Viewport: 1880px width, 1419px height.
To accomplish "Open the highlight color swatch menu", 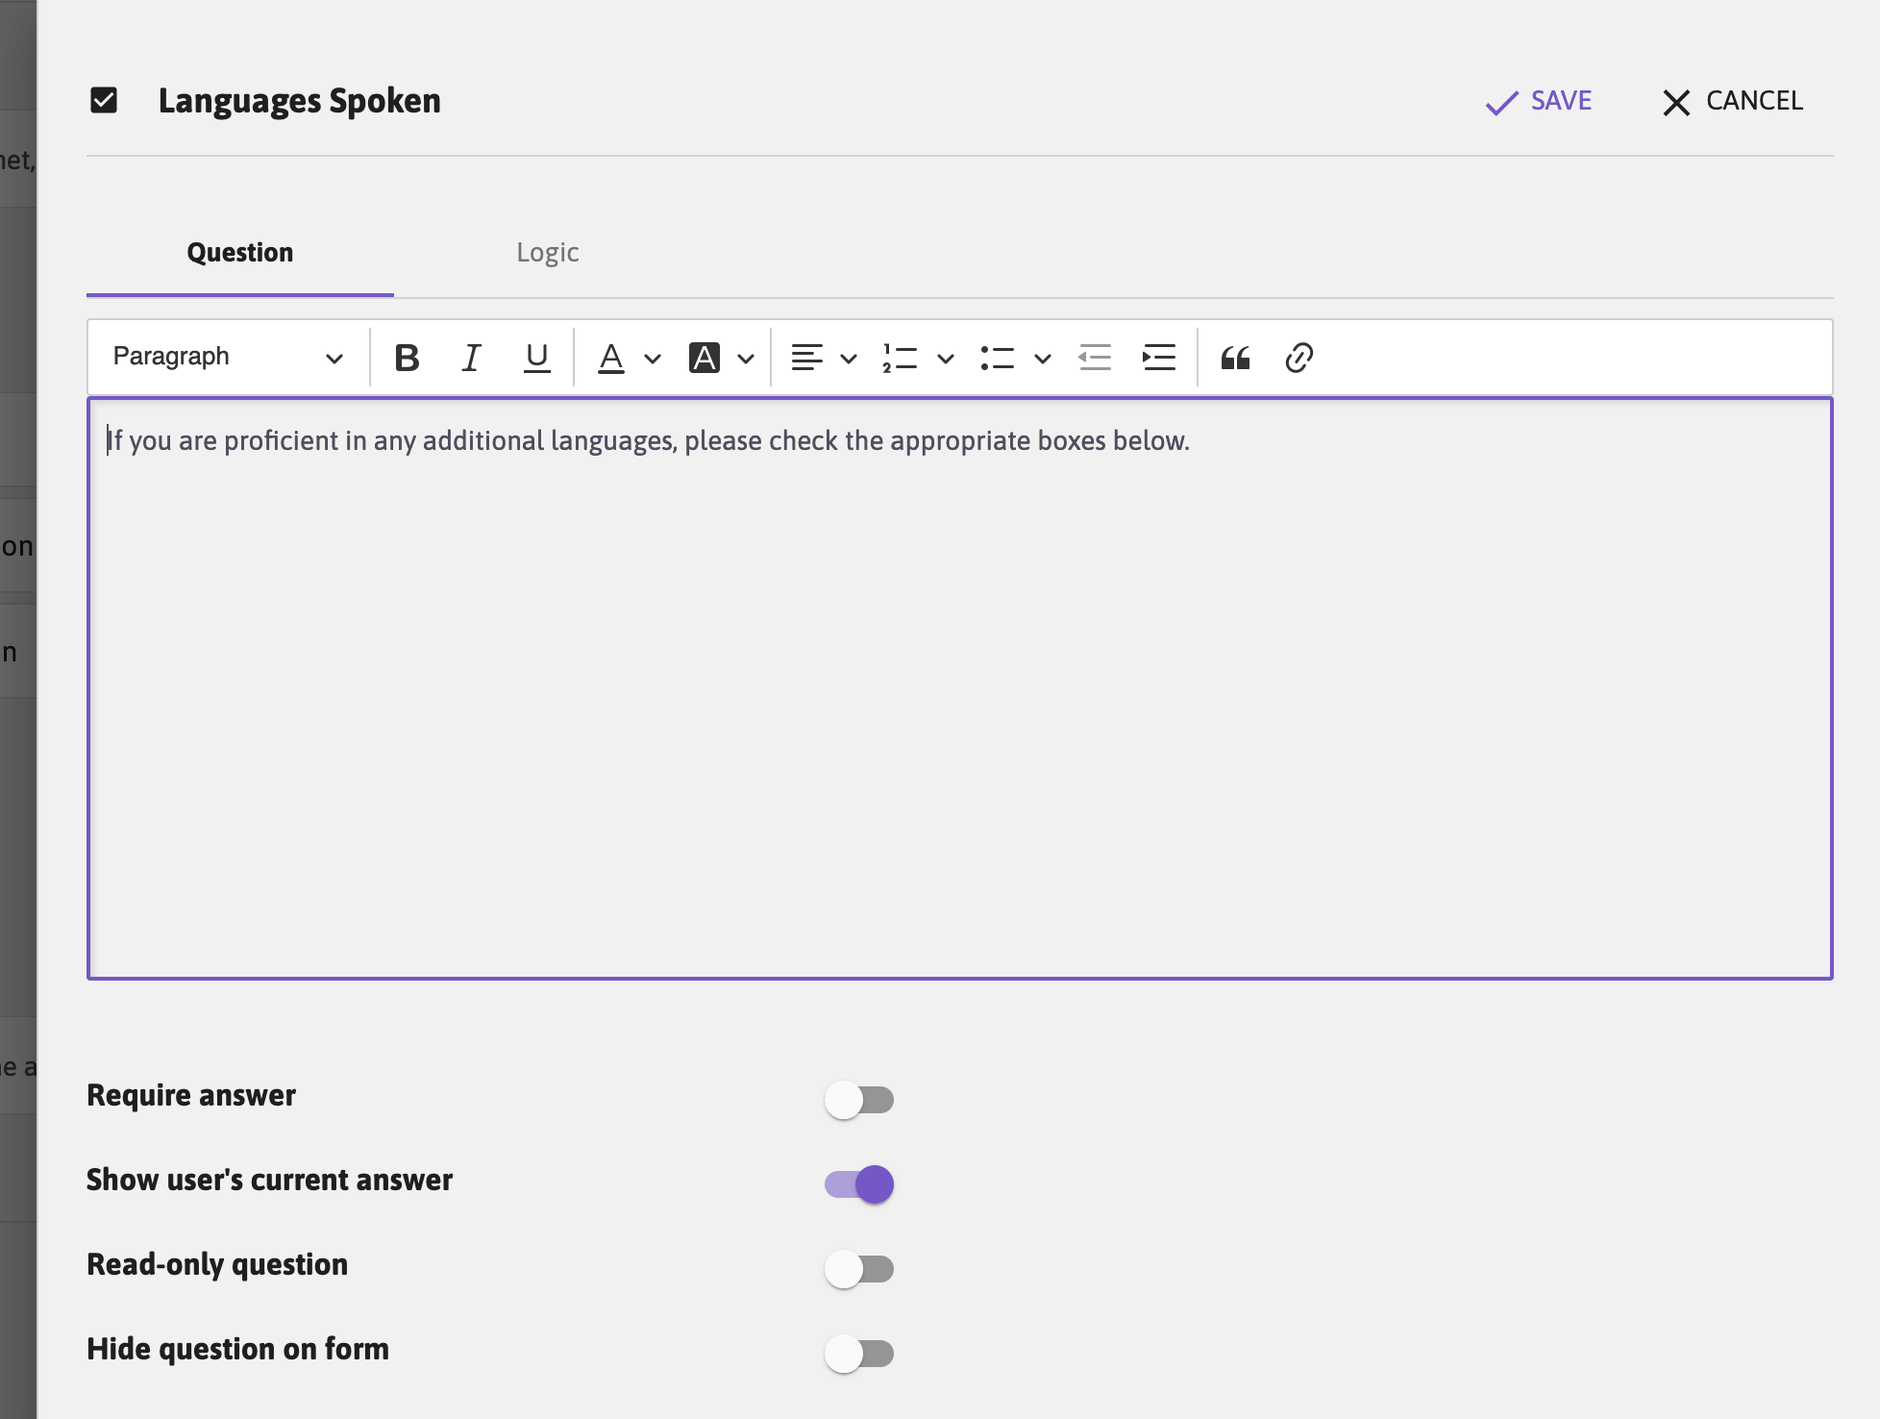I will pos(745,358).
